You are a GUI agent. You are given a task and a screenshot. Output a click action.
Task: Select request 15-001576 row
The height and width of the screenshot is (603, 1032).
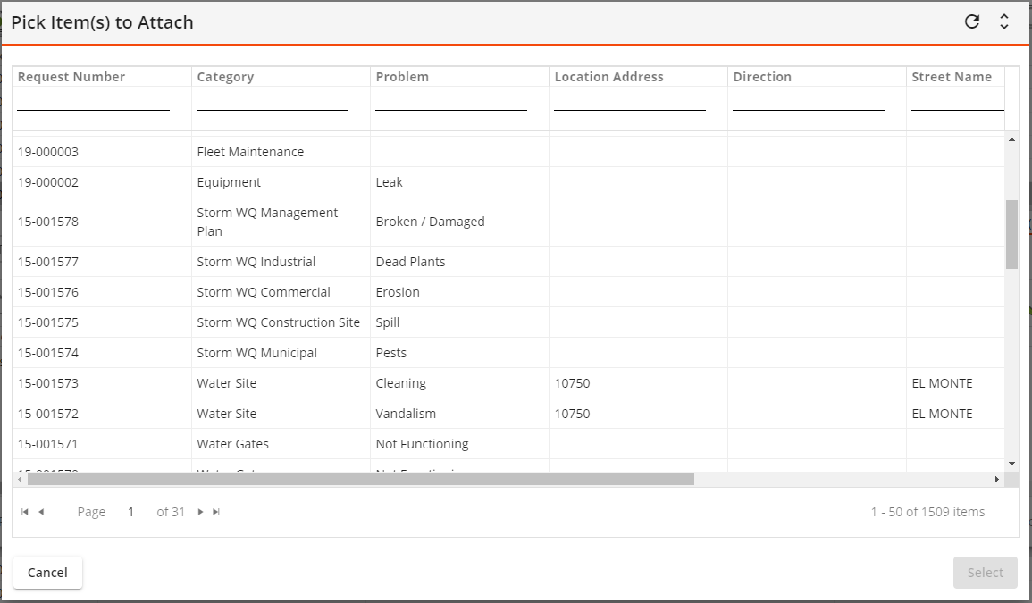point(508,291)
